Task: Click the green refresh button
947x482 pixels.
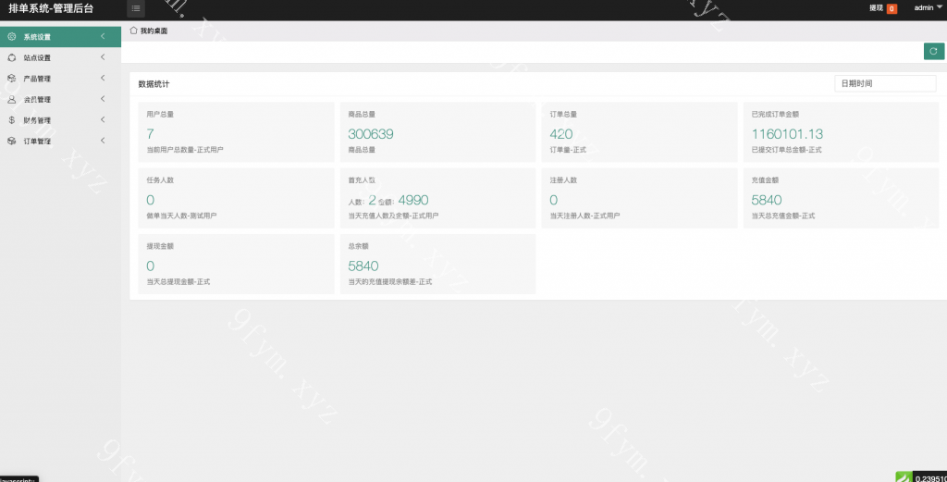Action: (934, 51)
